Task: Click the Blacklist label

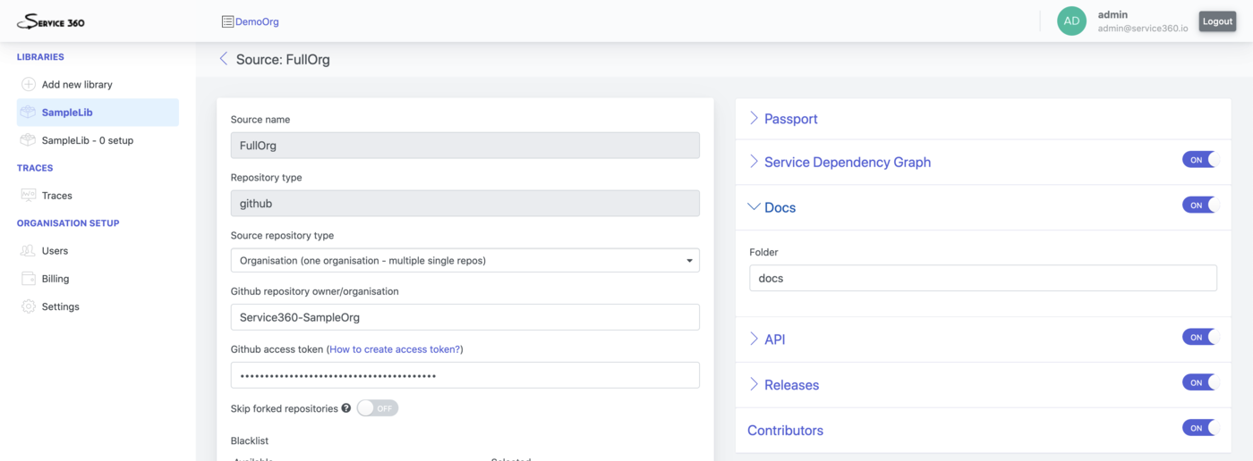Action: click(x=250, y=440)
